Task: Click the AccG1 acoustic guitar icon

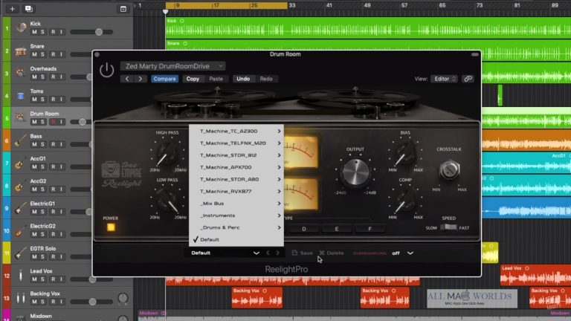Action: (19, 163)
